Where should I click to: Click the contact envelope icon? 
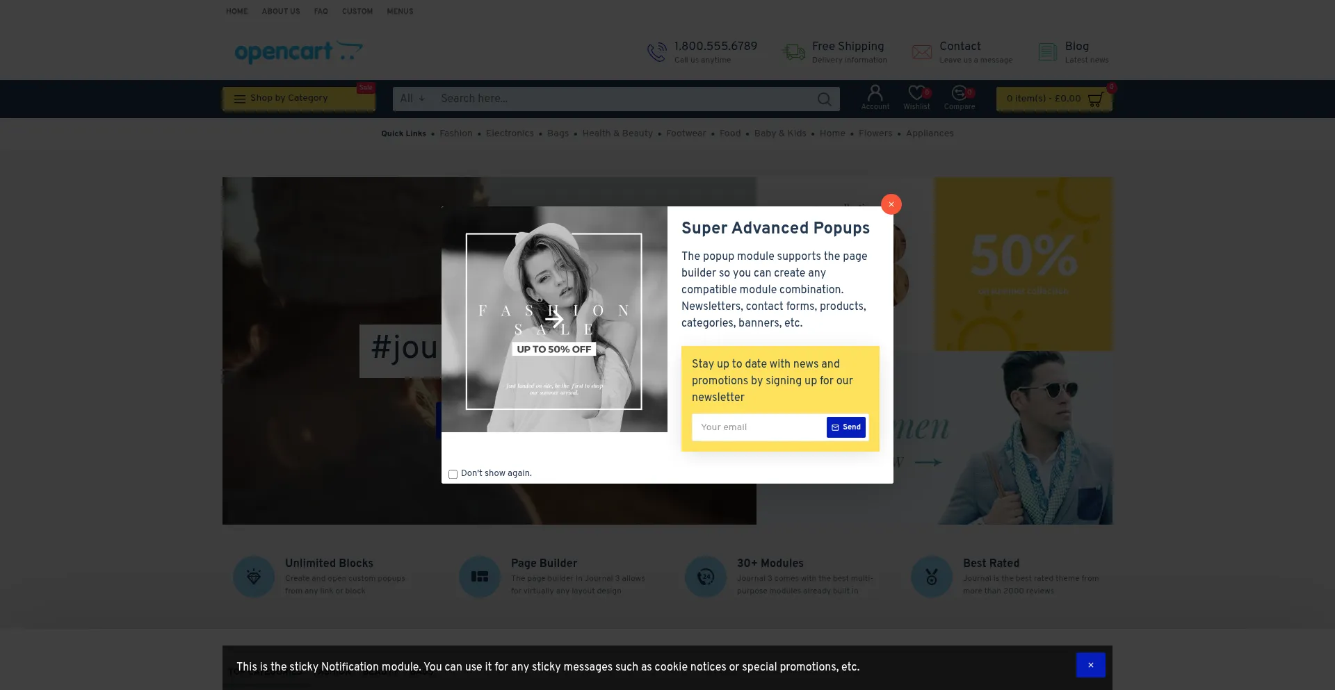click(922, 52)
